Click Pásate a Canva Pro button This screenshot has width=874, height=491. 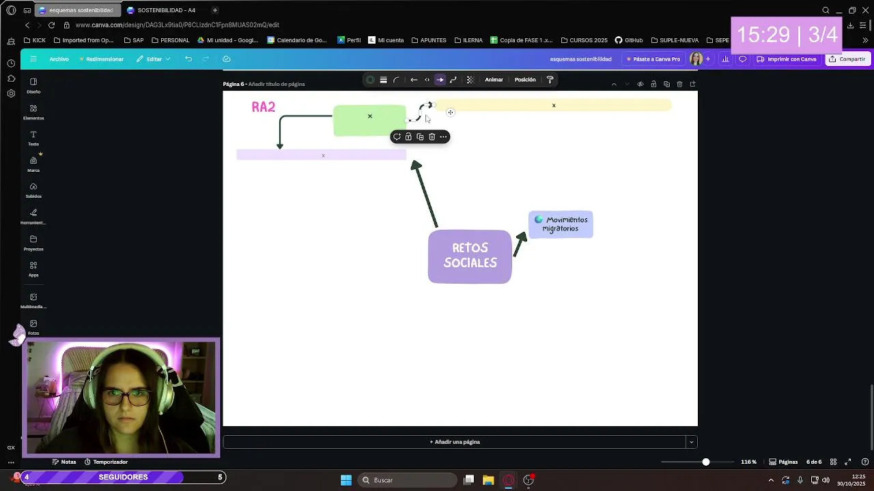pyautogui.click(x=653, y=59)
